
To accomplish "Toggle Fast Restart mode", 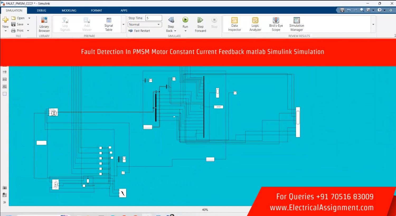I will point(139,31).
